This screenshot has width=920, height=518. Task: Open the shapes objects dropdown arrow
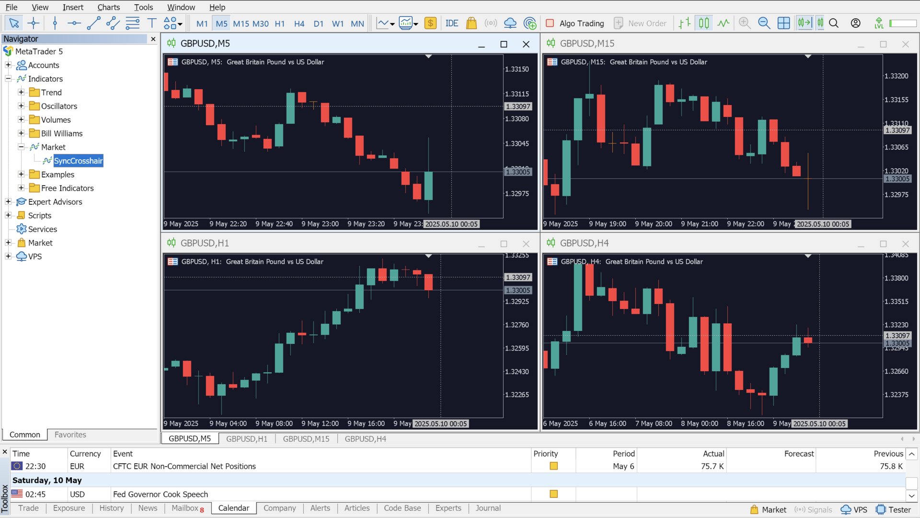[x=180, y=24]
